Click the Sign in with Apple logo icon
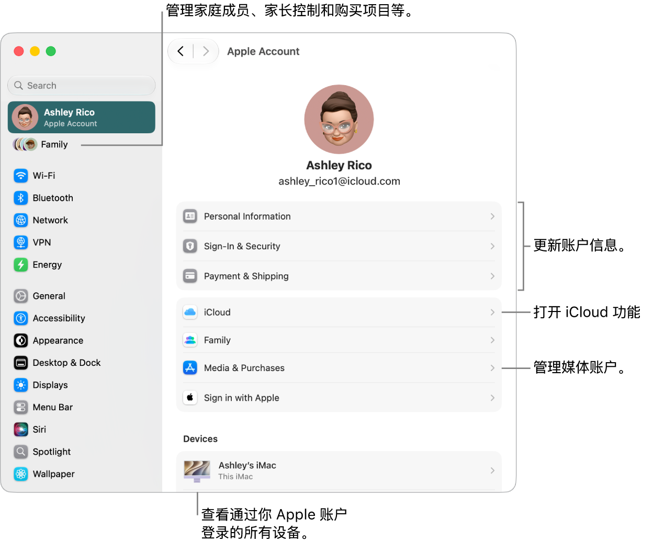The height and width of the screenshot is (542, 653). [x=190, y=398]
